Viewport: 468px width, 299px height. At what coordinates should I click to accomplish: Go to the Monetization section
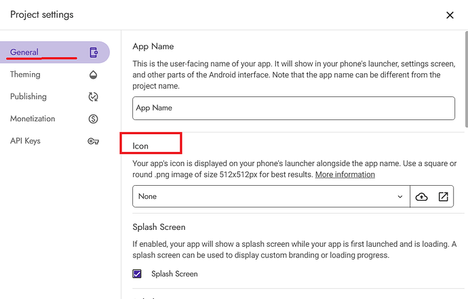point(33,119)
